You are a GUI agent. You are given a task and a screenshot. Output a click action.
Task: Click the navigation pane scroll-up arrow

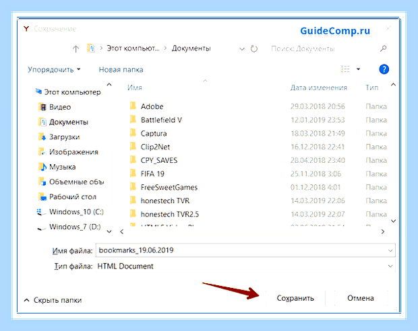tap(109, 85)
